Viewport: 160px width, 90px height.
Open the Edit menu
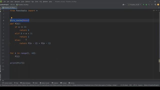pos(8,2)
